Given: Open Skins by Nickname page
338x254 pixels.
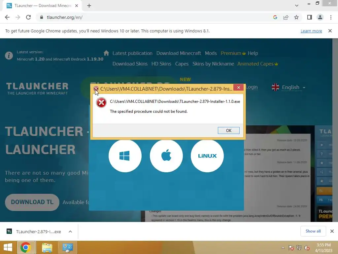Looking at the screenshot, I should click(x=213, y=64).
